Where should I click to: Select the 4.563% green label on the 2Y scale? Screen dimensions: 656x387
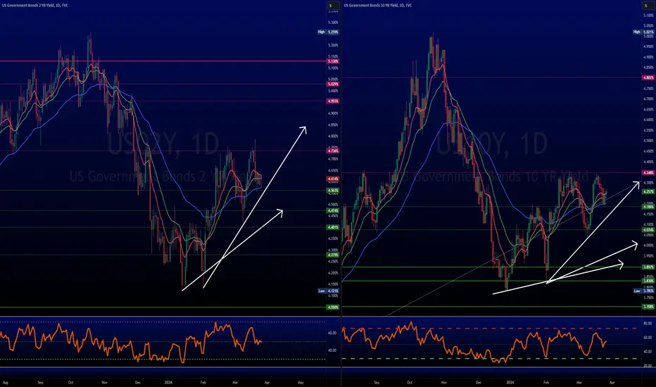333,191
